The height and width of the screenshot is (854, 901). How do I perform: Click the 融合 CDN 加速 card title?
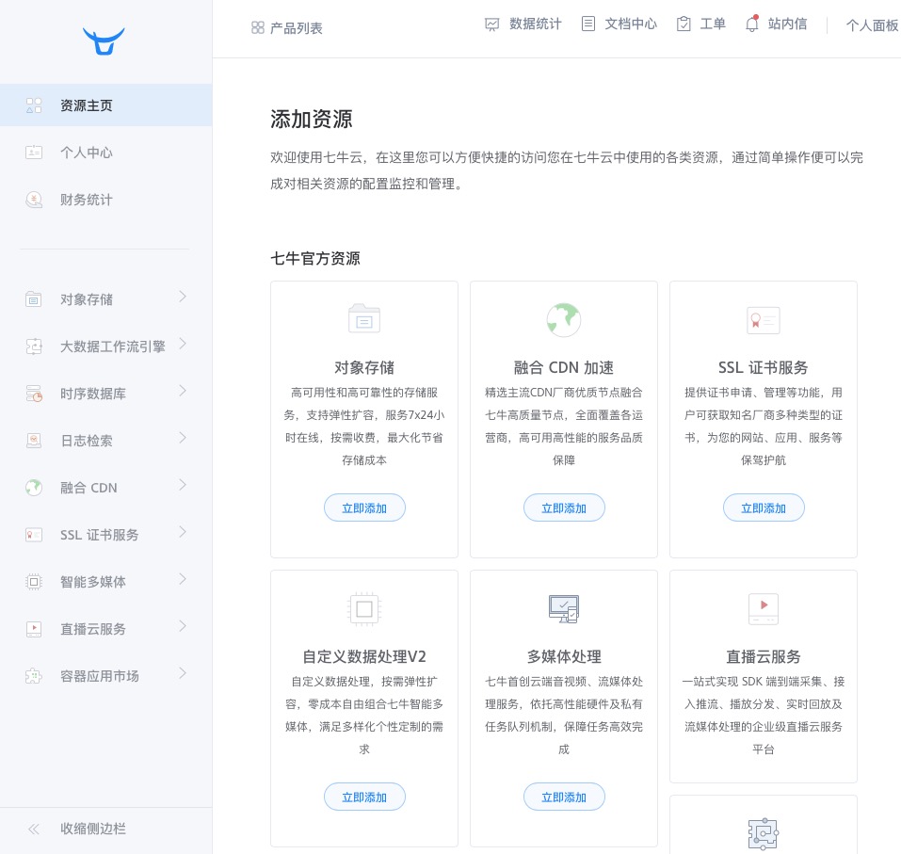pyautogui.click(x=564, y=367)
